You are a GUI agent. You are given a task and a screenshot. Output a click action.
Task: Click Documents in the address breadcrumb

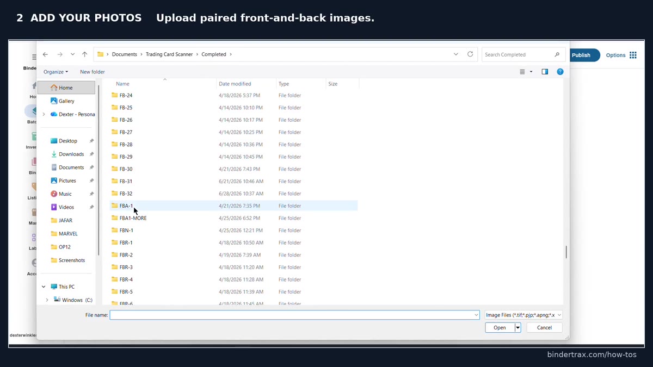coord(125,54)
